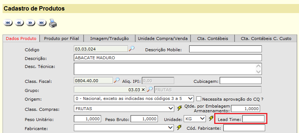Click the Grupo code field 03.03
The image size is (299, 133).
click(x=110, y=89)
